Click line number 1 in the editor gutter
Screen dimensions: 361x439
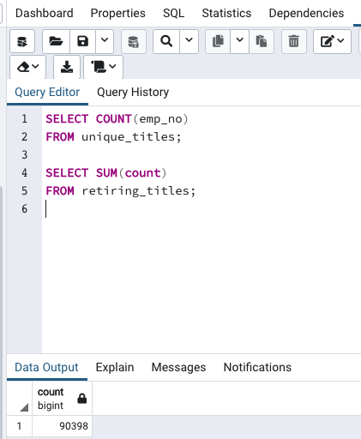point(24,119)
